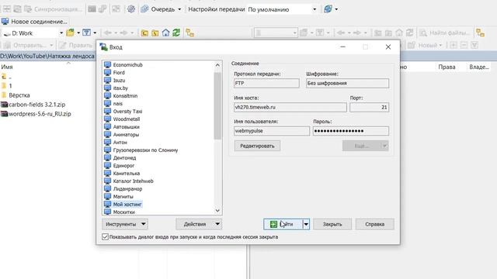
Task: Toggle the local directory tree icon
Action: click(189, 33)
